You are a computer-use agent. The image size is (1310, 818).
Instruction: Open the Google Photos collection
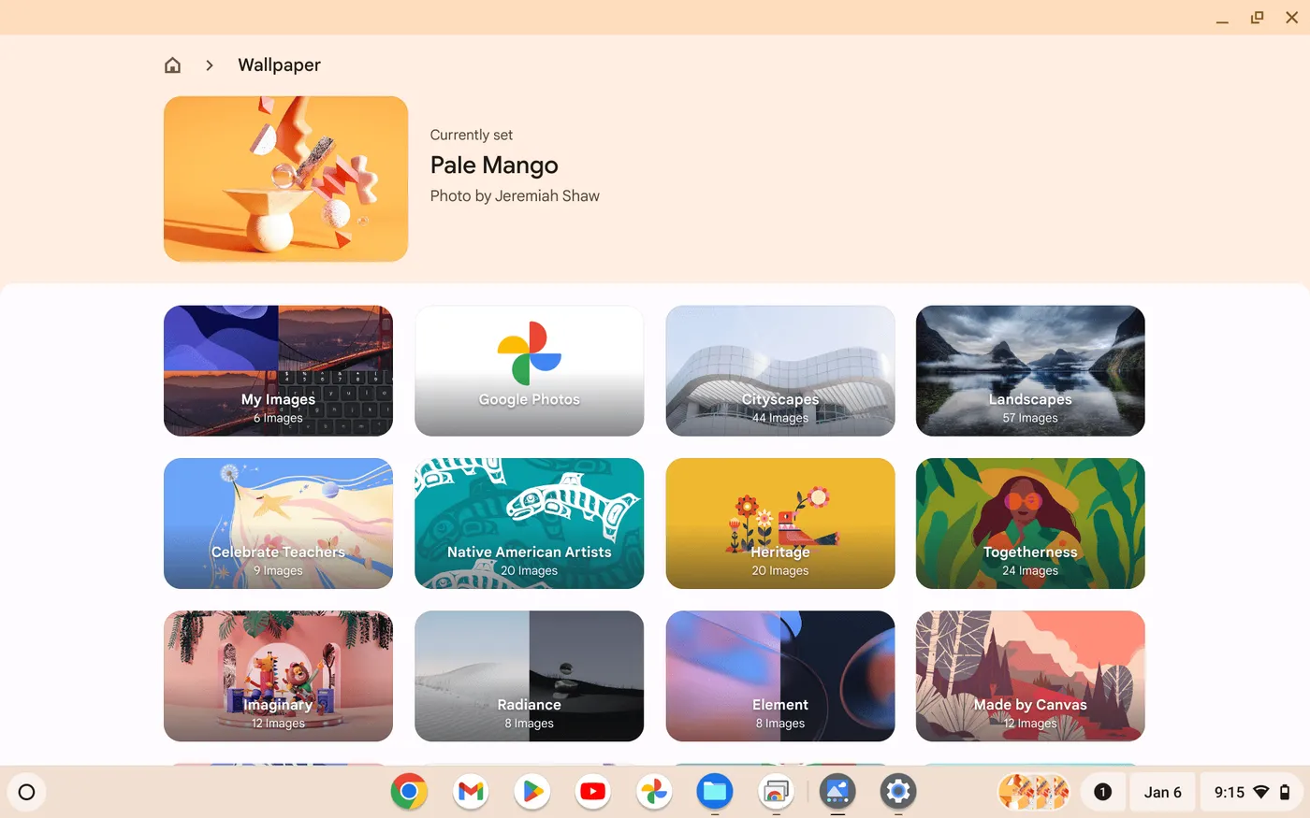click(529, 370)
